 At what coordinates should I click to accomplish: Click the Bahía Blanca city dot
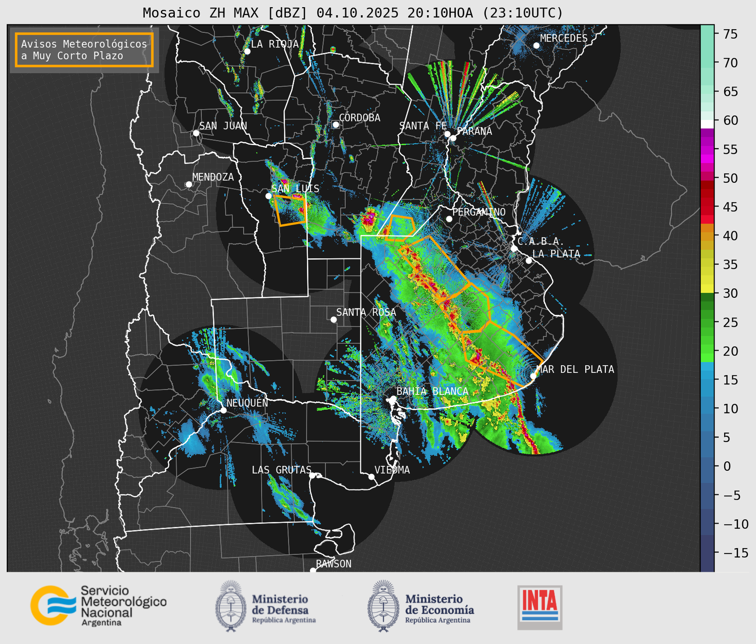393,399
